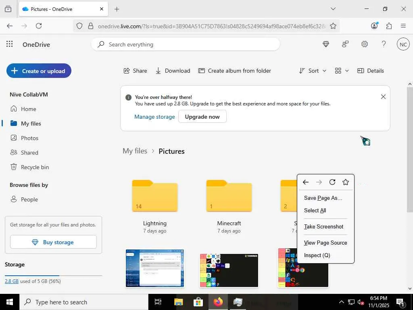
Task: Click the Upgrade now button
Action: pyautogui.click(x=202, y=117)
